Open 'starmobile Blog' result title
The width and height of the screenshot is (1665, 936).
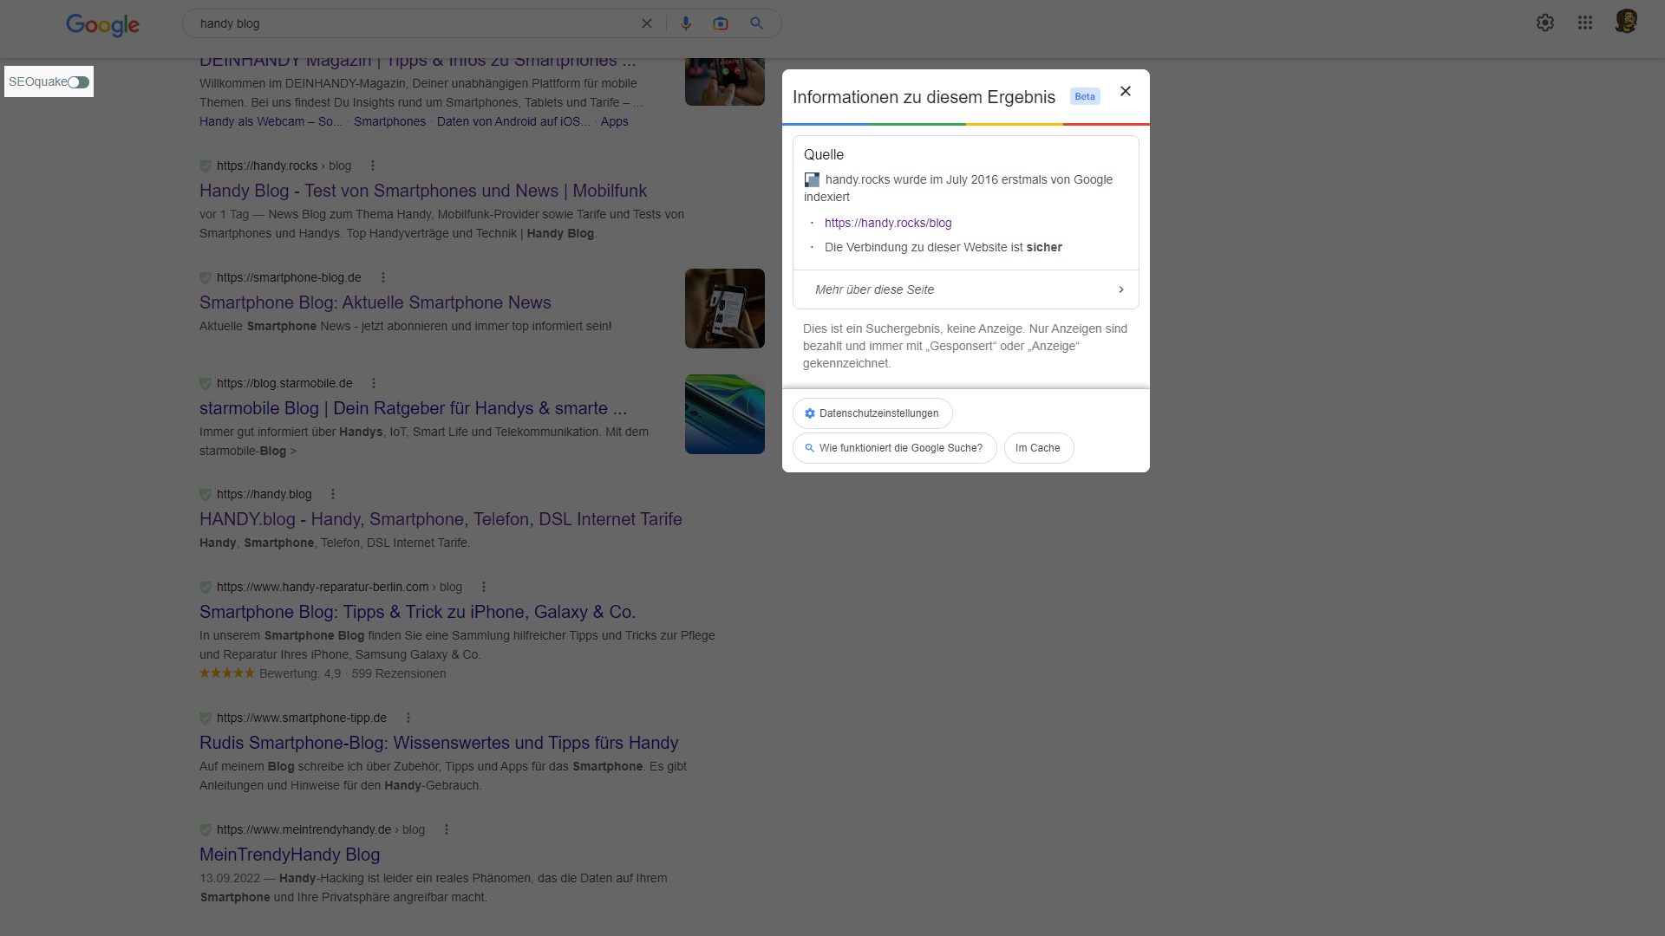(414, 408)
